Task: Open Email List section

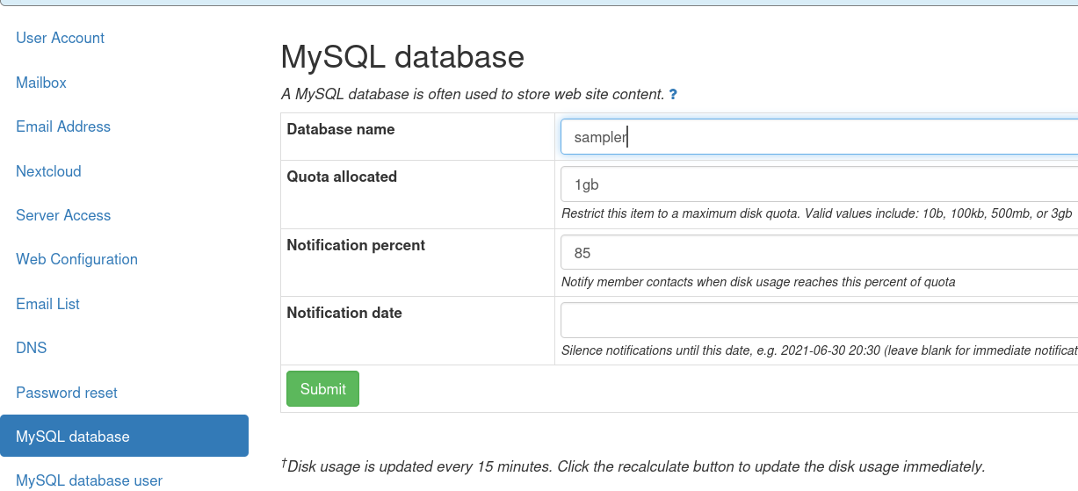Action: [47, 304]
